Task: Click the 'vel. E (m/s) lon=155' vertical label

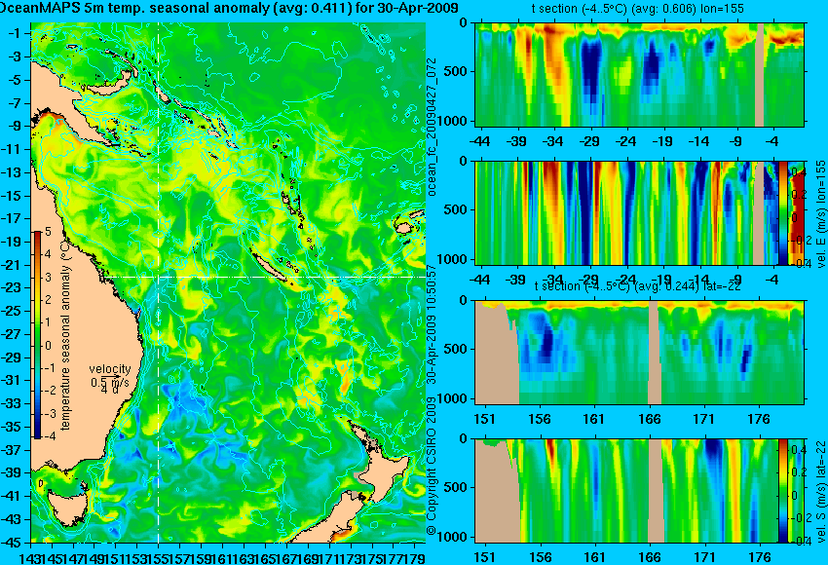Action: (x=820, y=214)
